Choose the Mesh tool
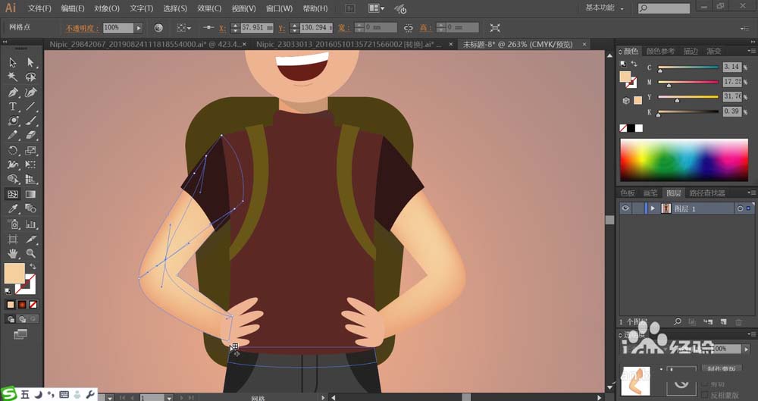This screenshot has width=758, height=401. tap(13, 194)
